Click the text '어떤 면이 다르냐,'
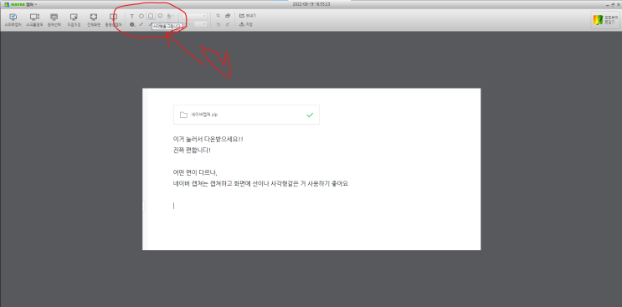 coord(196,172)
